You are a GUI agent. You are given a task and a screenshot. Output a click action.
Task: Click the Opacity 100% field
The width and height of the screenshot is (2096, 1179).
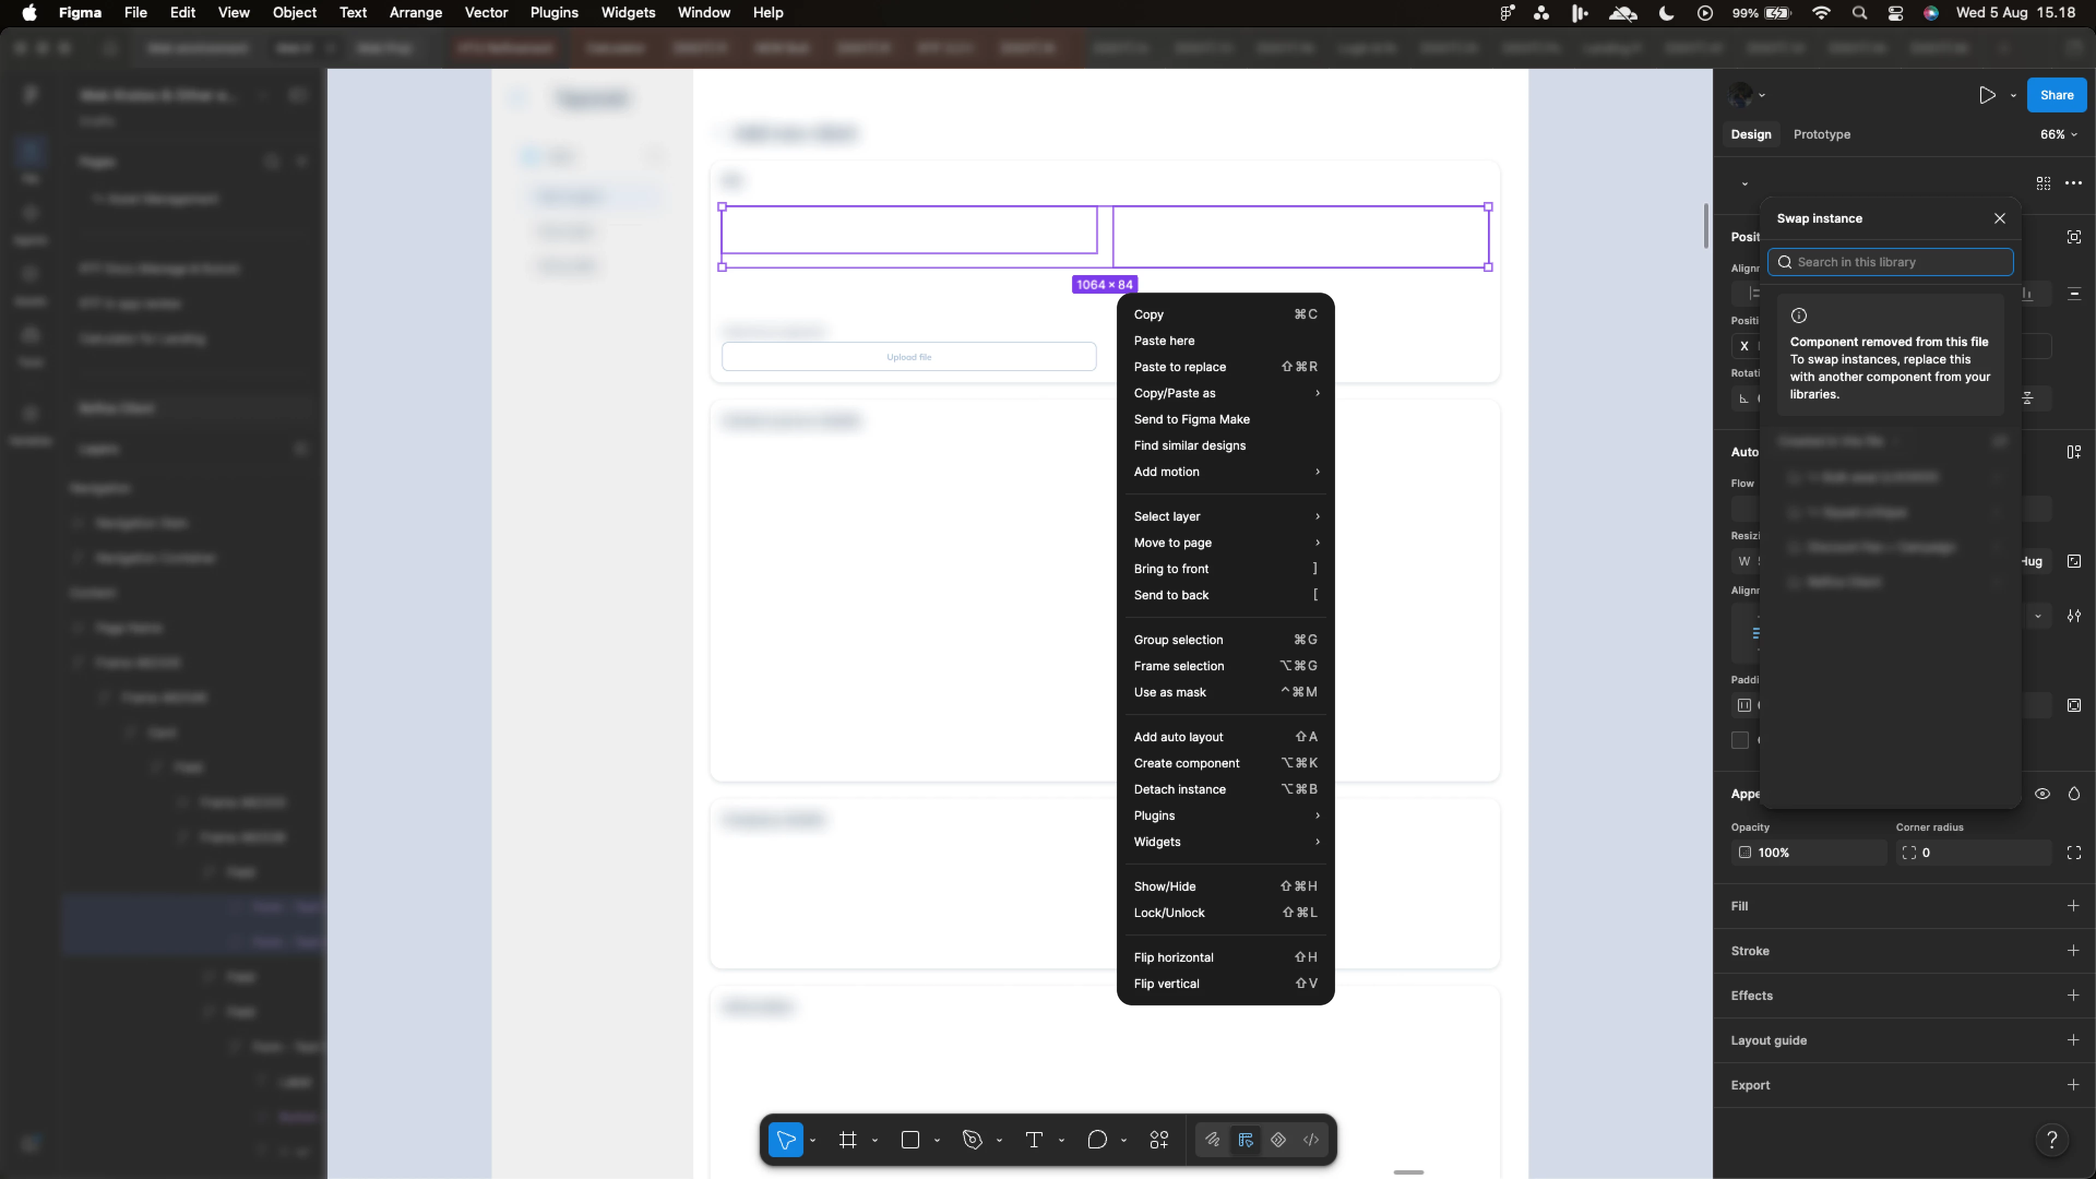pyautogui.click(x=1809, y=853)
